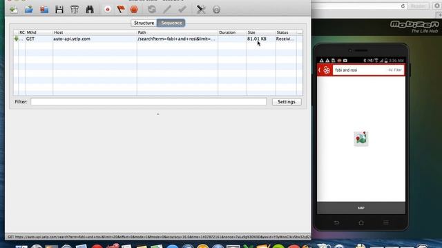442x248 pixels.
Task: Tap the MAP bar at phone bottom
Action: (361, 208)
